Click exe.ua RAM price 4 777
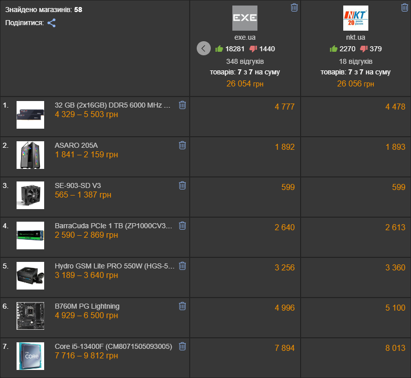The image size is (411, 378). (285, 107)
